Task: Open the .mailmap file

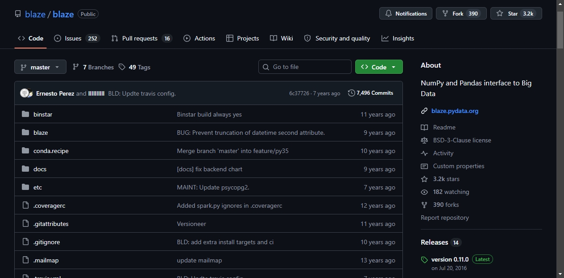Action: pos(46,260)
